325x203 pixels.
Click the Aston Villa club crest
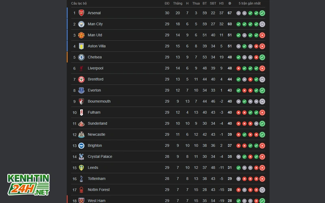[81, 46]
